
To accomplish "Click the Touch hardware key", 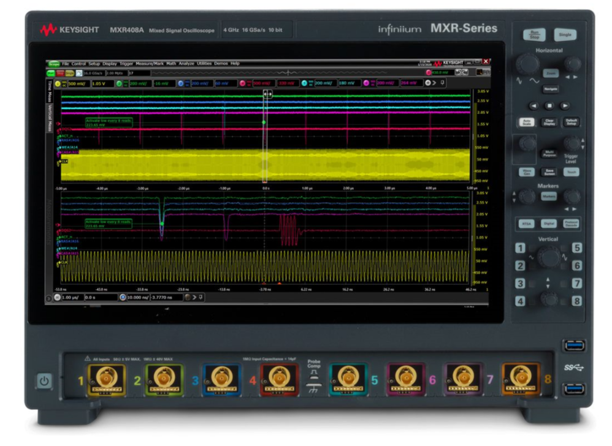I will tap(572, 172).
